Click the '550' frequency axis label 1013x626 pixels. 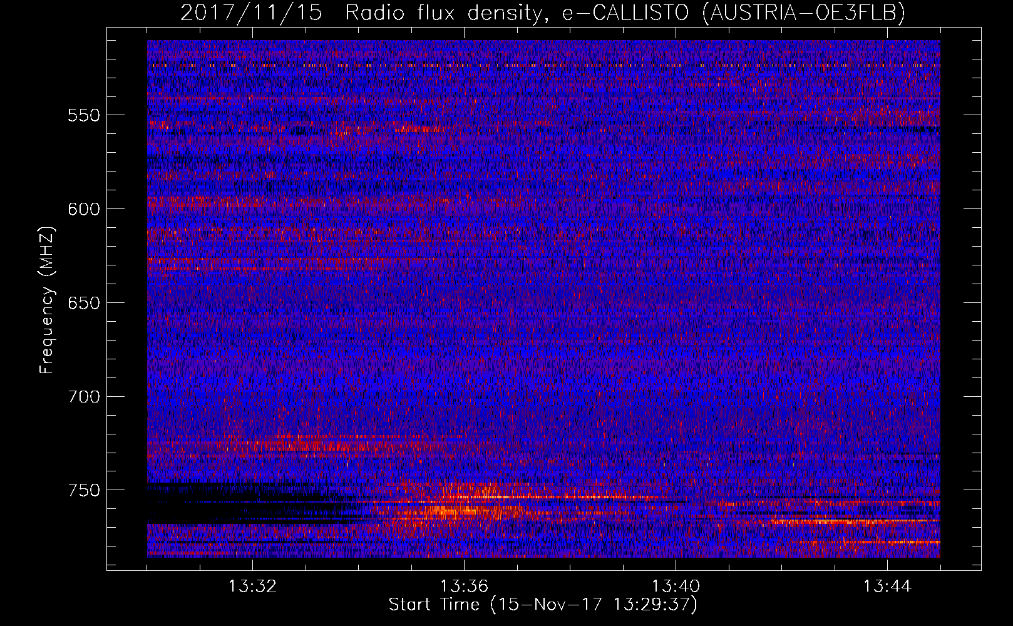(84, 115)
